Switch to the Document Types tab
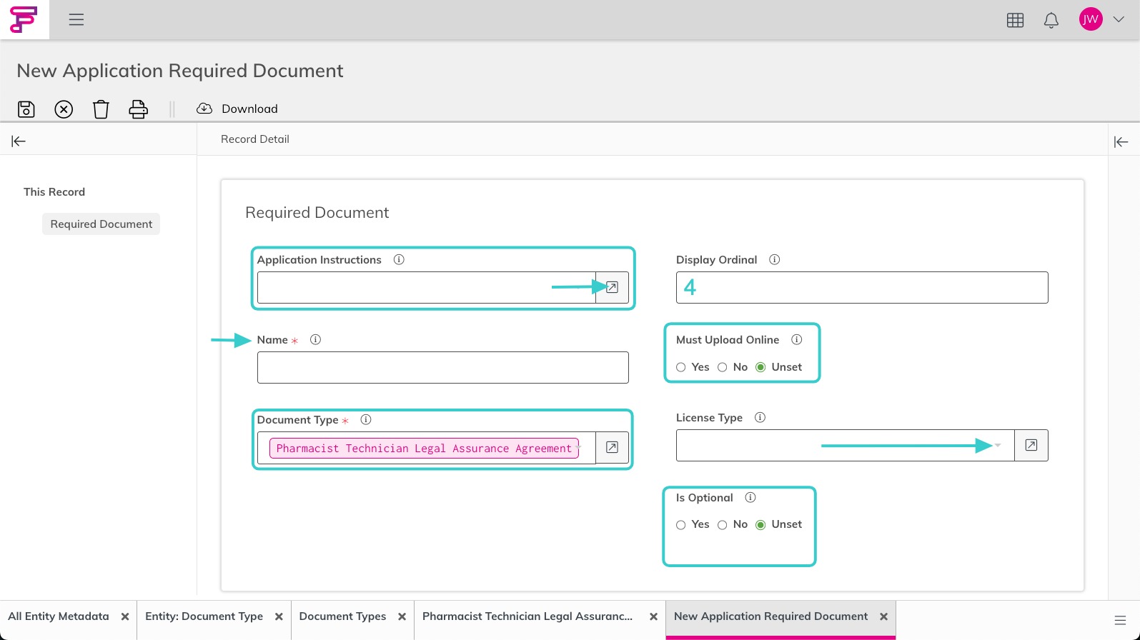Viewport: 1140px width, 640px height. click(x=342, y=616)
